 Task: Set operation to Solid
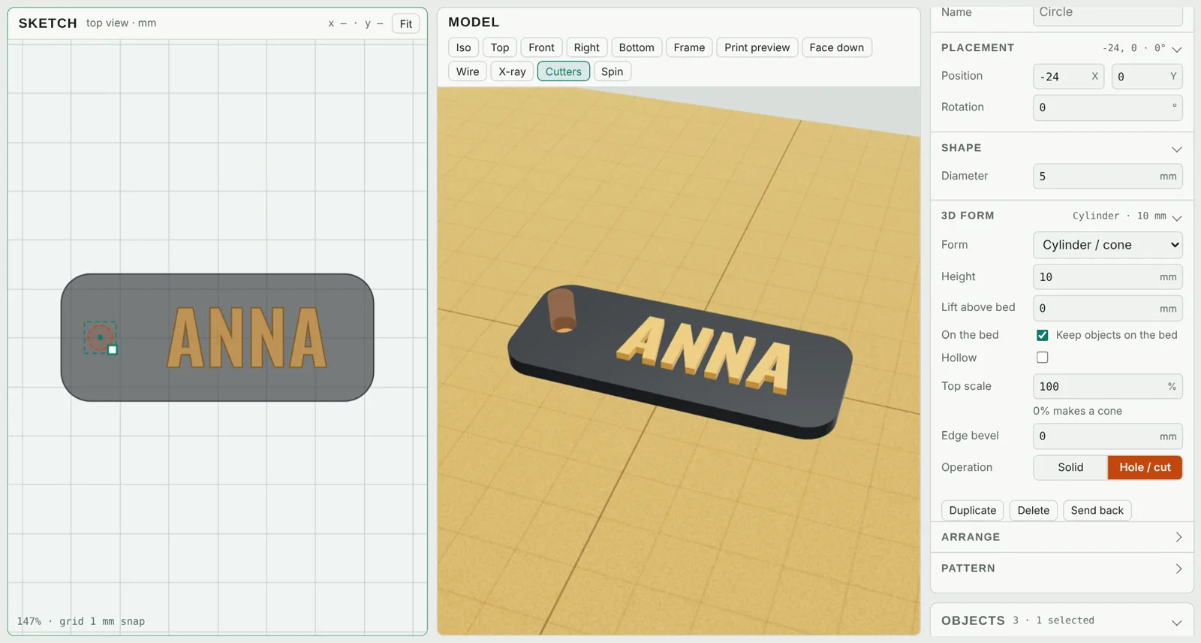(x=1070, y=467)
